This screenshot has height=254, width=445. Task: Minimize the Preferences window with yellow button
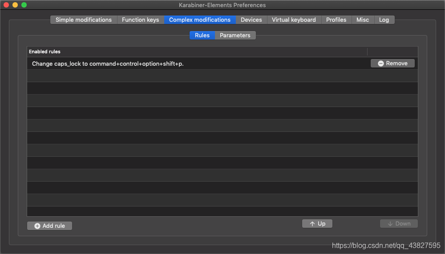(x=15, y=5)
